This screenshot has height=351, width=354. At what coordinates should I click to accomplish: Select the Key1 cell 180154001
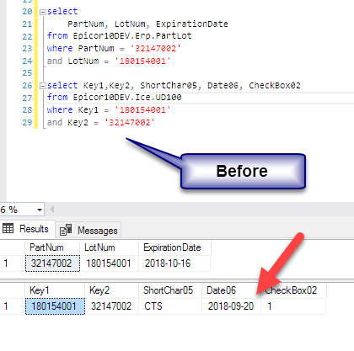[x=55, y=306]
